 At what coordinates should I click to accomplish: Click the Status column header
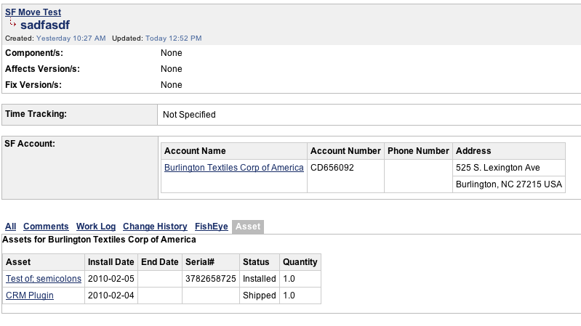(256, 262)
